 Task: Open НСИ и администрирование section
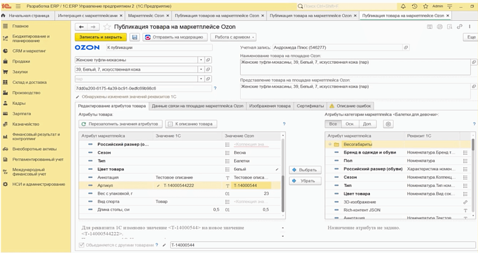(x=39, y=185)
